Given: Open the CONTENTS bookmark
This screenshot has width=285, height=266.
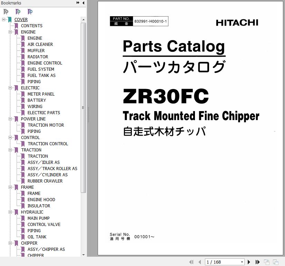Looking at the screenshot, I should click(x=32, y=26).
